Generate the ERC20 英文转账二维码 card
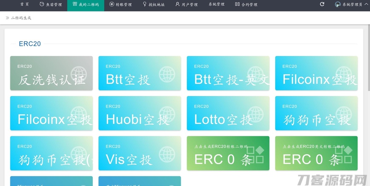This screenshot has width=370, height=186. pos(316,153)
